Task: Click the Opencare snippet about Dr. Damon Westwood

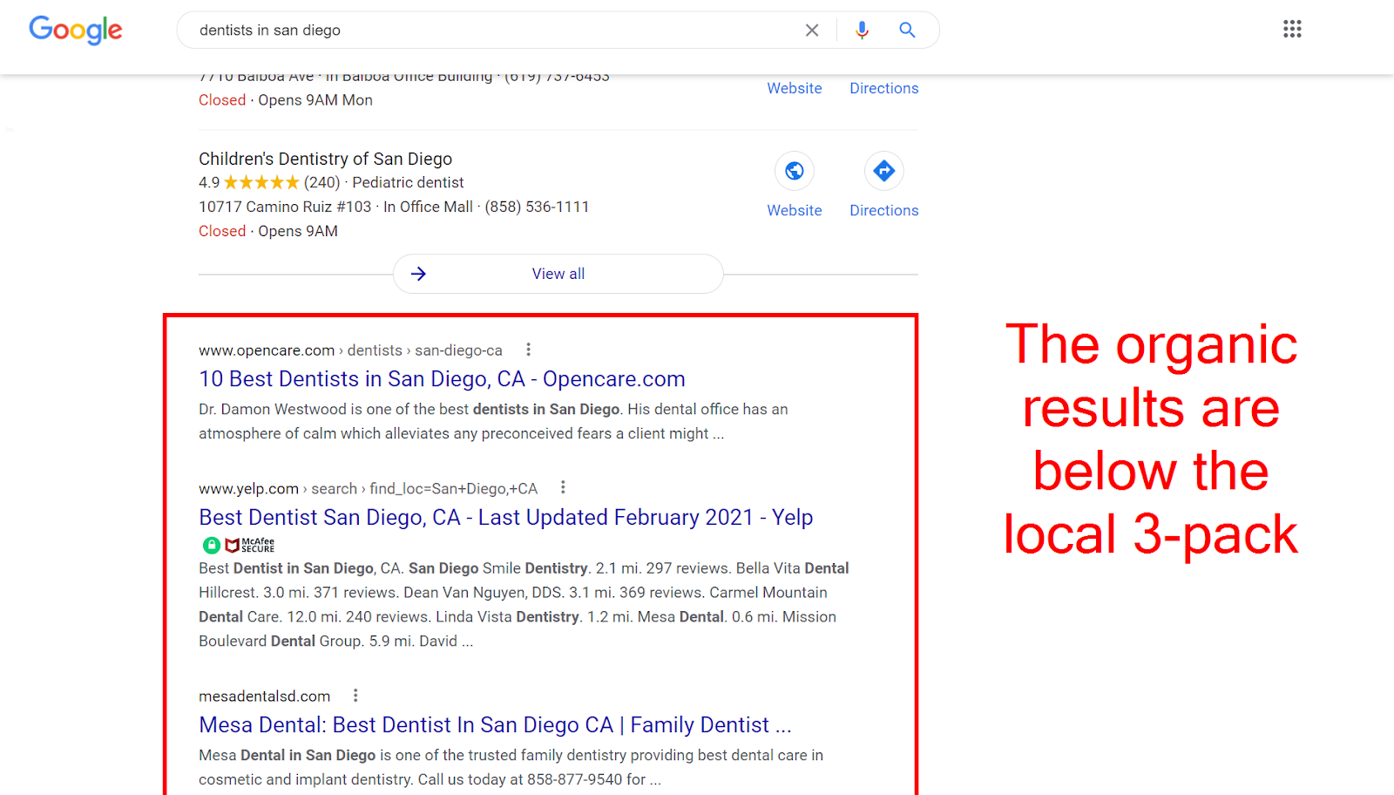Action: click(493, 421)
